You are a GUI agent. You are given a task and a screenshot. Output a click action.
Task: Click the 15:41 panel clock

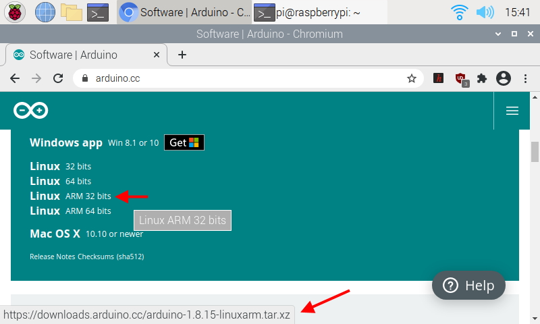point(517,13)
